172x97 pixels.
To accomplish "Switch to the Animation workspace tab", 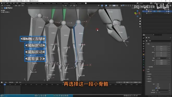I will 60,3.
